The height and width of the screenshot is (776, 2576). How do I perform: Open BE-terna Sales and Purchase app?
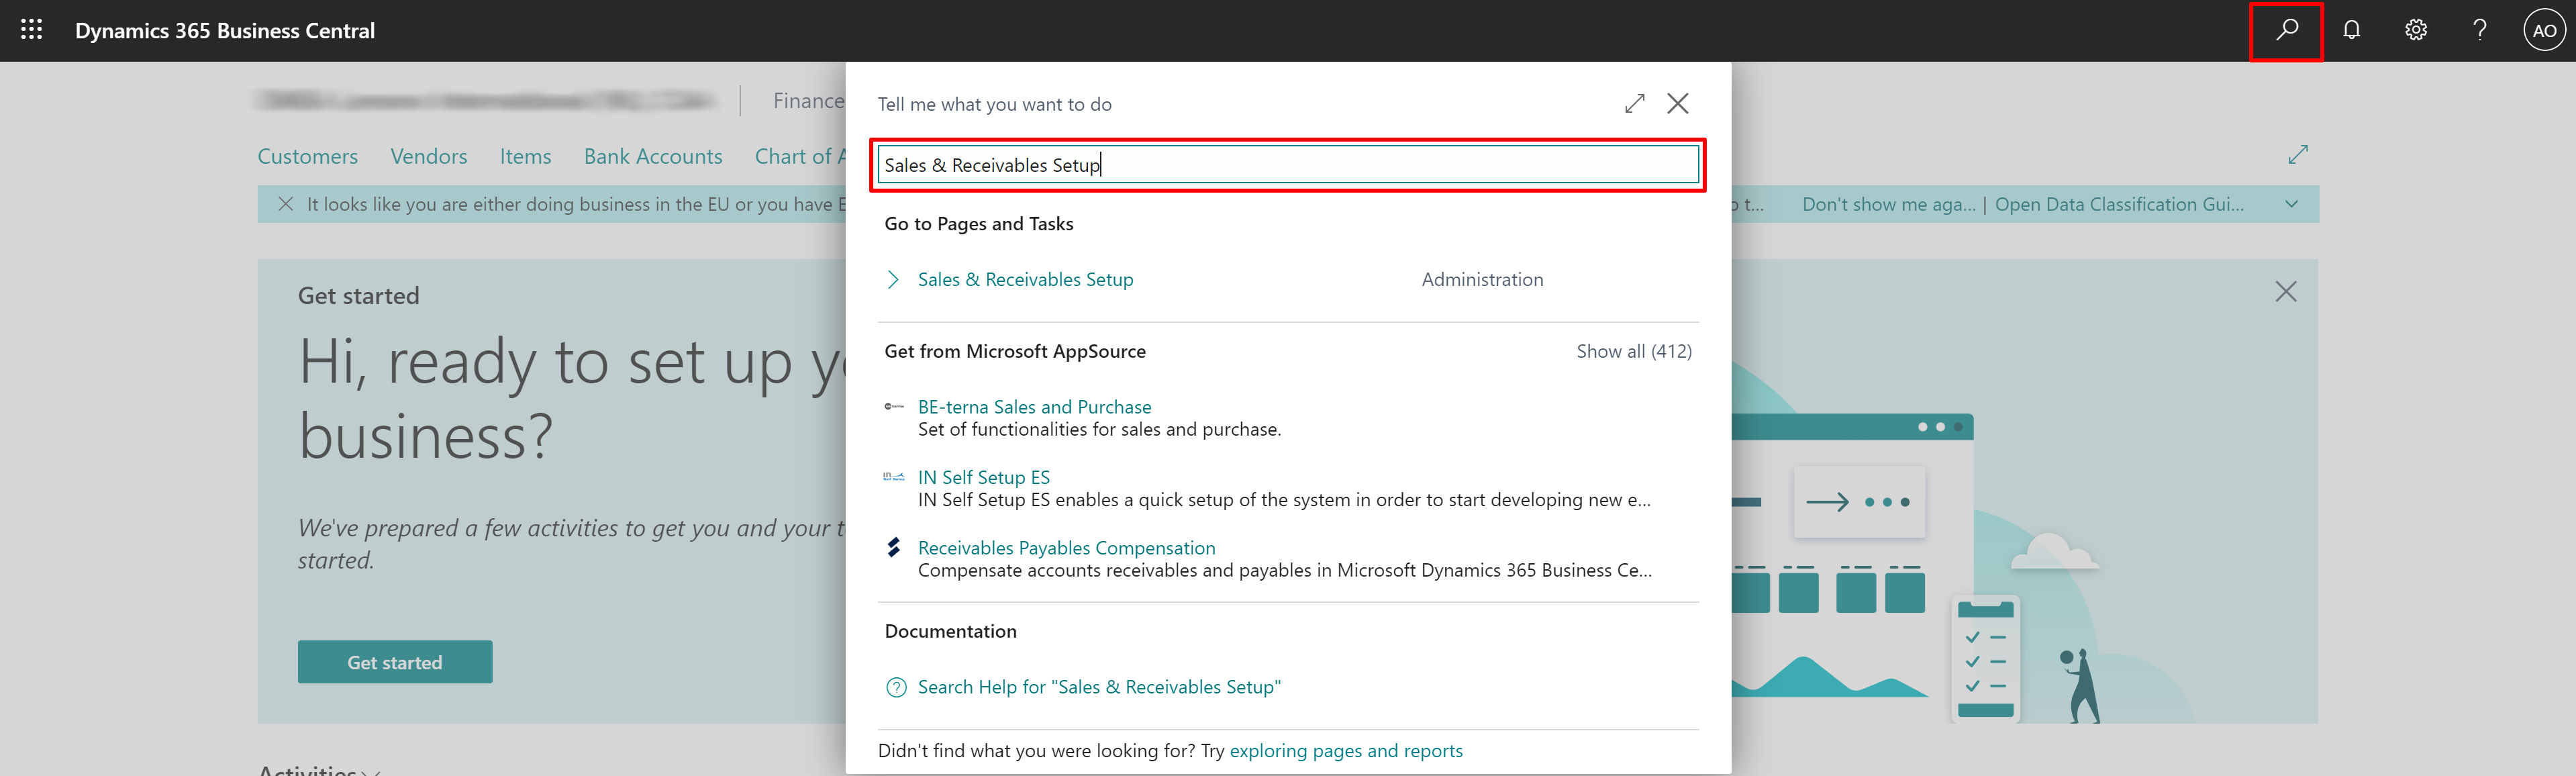(x=1034, y=407)
